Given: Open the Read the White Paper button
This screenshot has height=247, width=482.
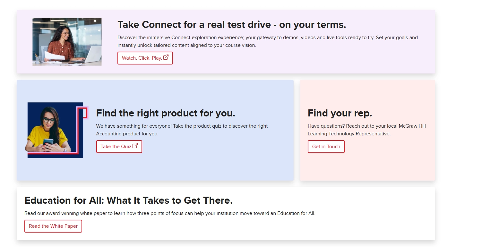Looking at the screenshot, I should [53, 226].
